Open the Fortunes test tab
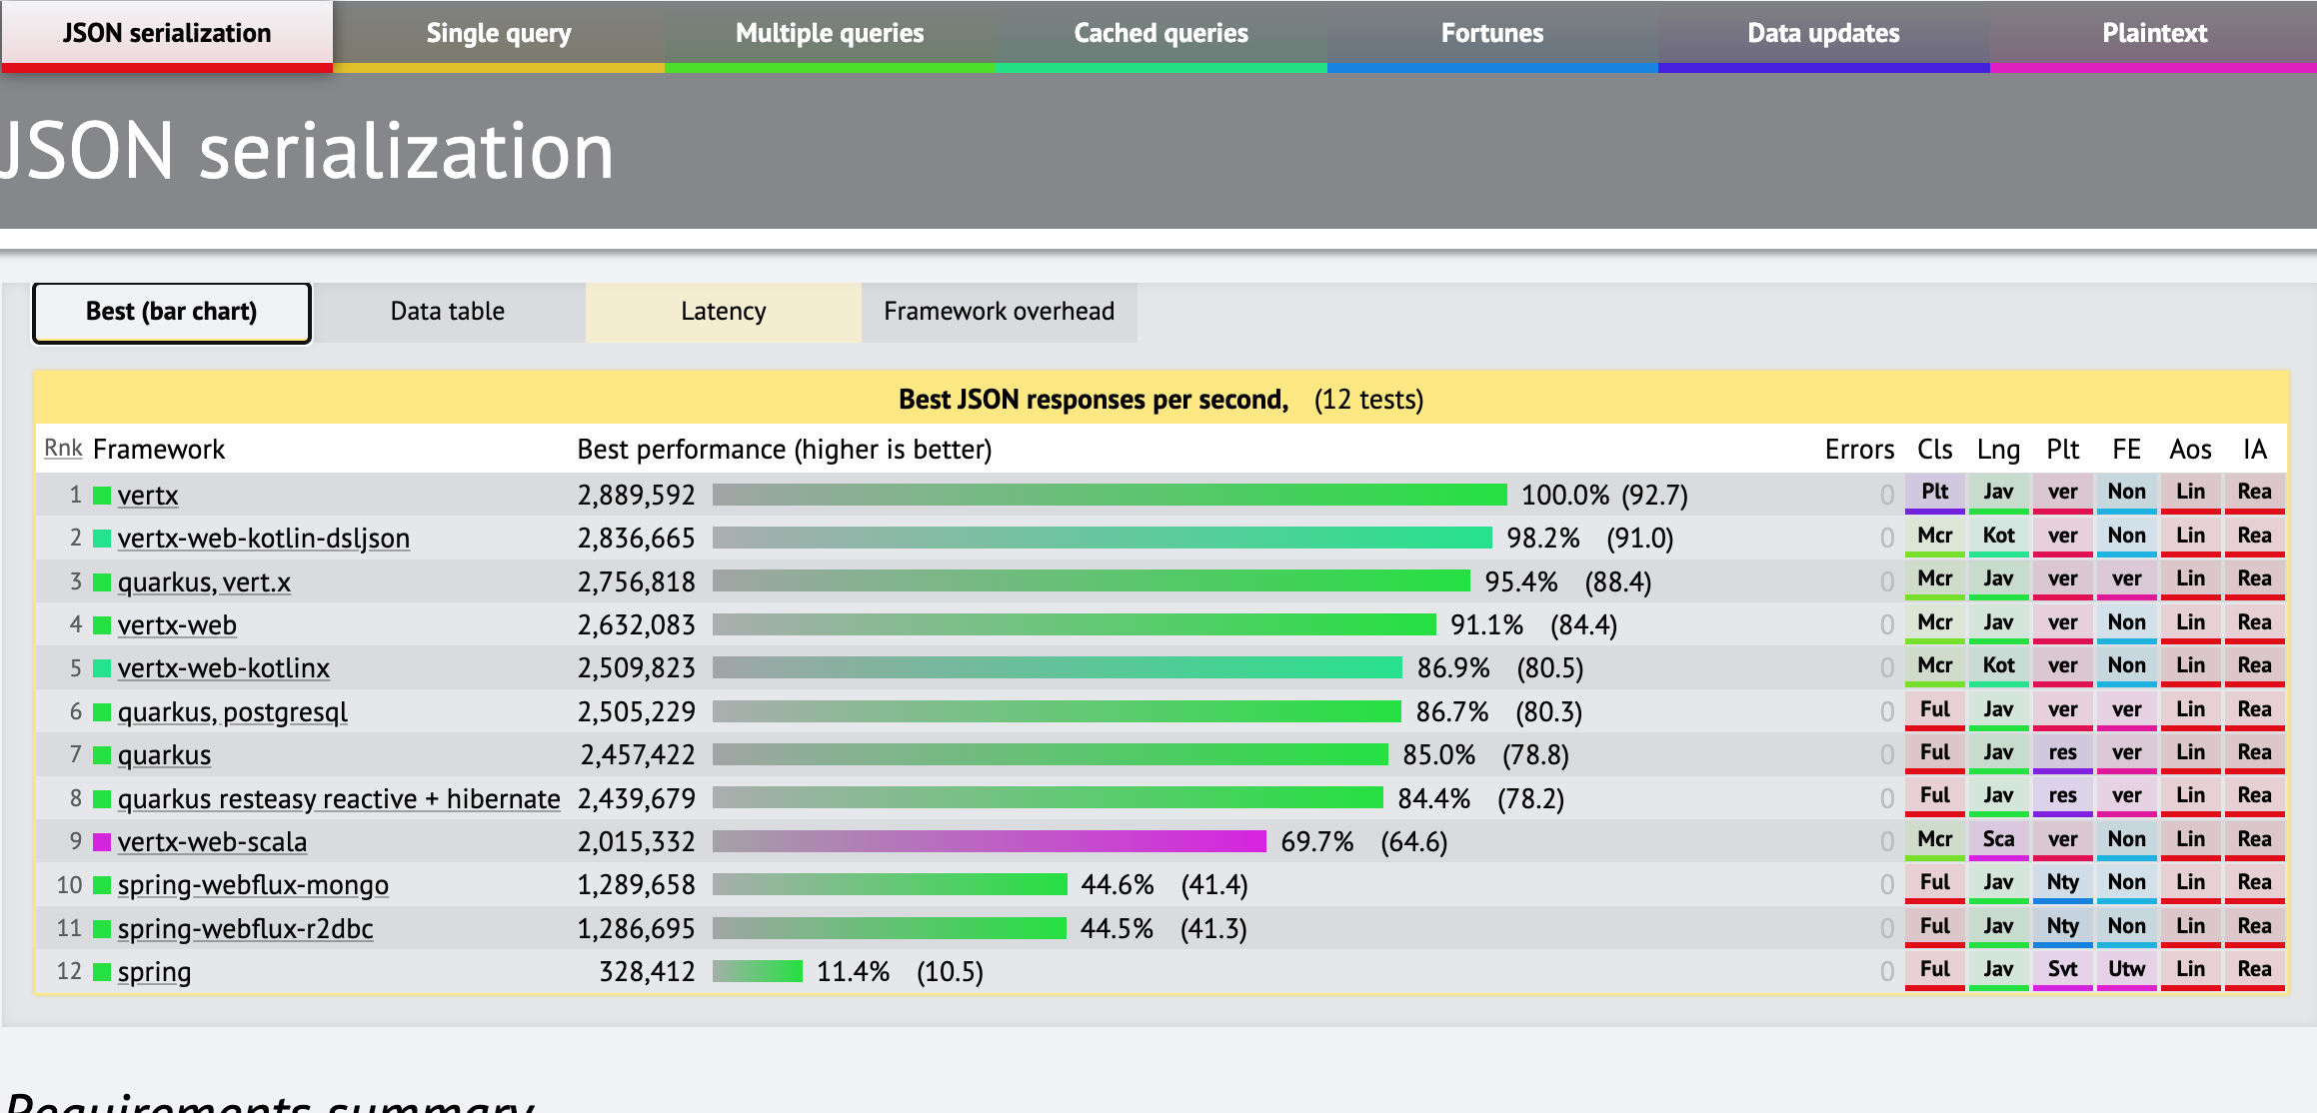This screenshot has height=1113, width=2317. click(1491, 34)
